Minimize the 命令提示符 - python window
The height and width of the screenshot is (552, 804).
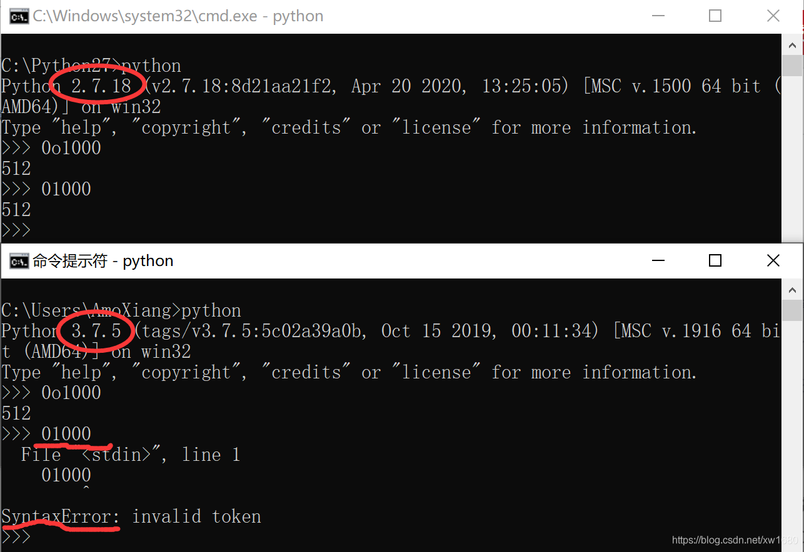[657, 261]
